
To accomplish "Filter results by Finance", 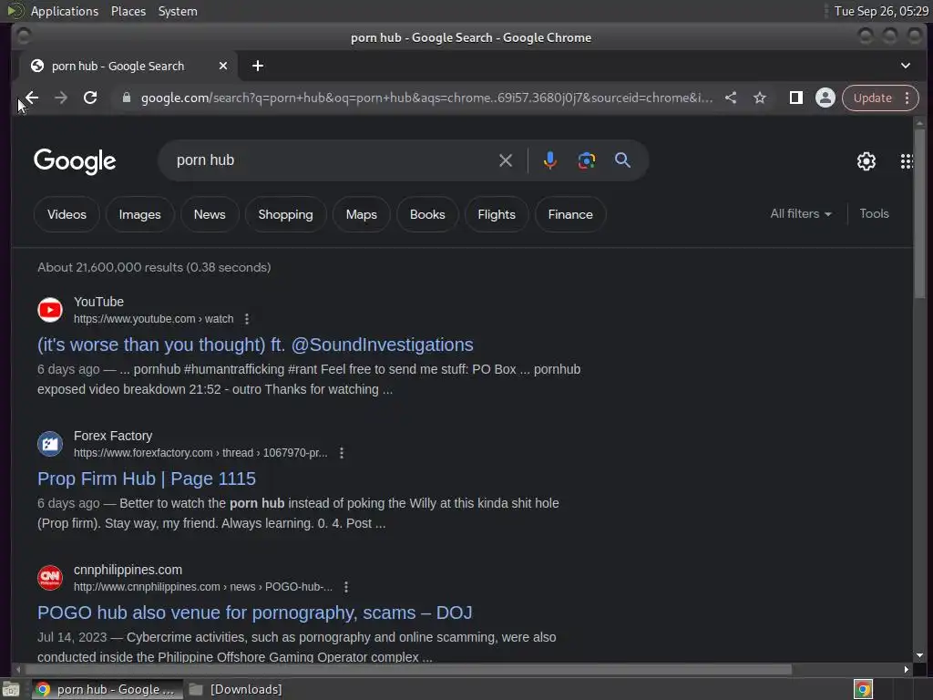I will pyautogui.click(x=570, y=214).
